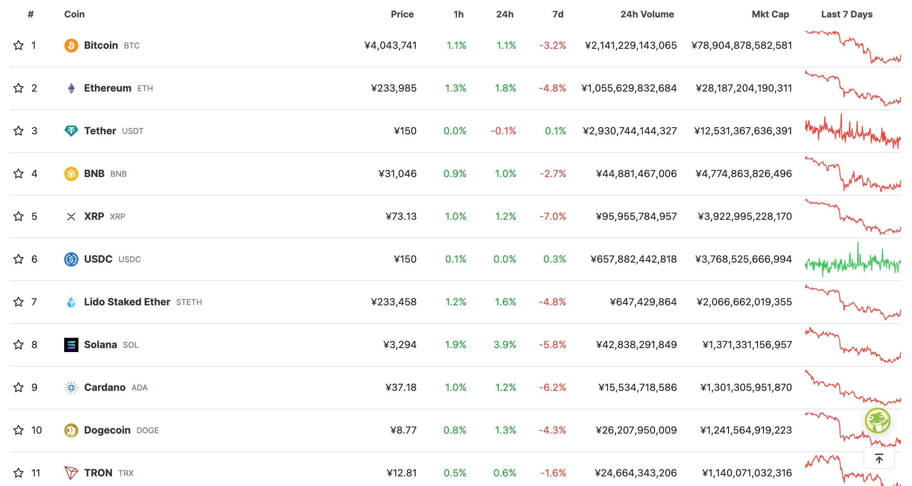The height and width of the screenshot is (486, 912).
Task: Sort by the Coin column header
Action: (75, 14)
